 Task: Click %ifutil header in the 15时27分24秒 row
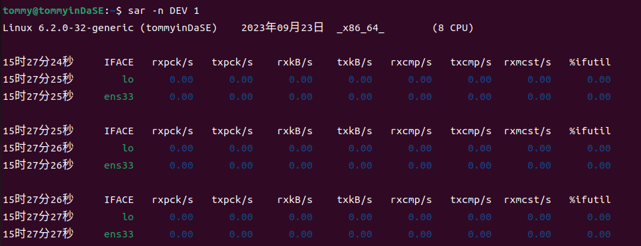591,62
